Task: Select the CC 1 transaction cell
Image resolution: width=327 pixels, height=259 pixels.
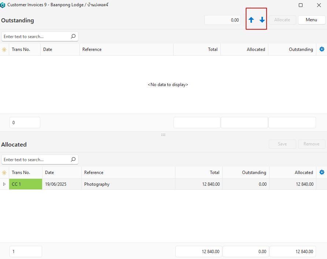Action: (26, 184)
